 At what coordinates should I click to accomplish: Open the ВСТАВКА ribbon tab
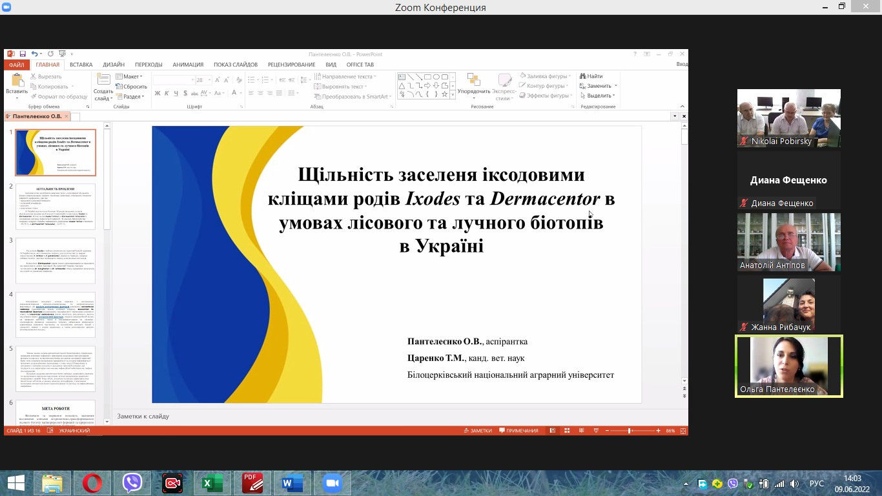click(81, 65)
